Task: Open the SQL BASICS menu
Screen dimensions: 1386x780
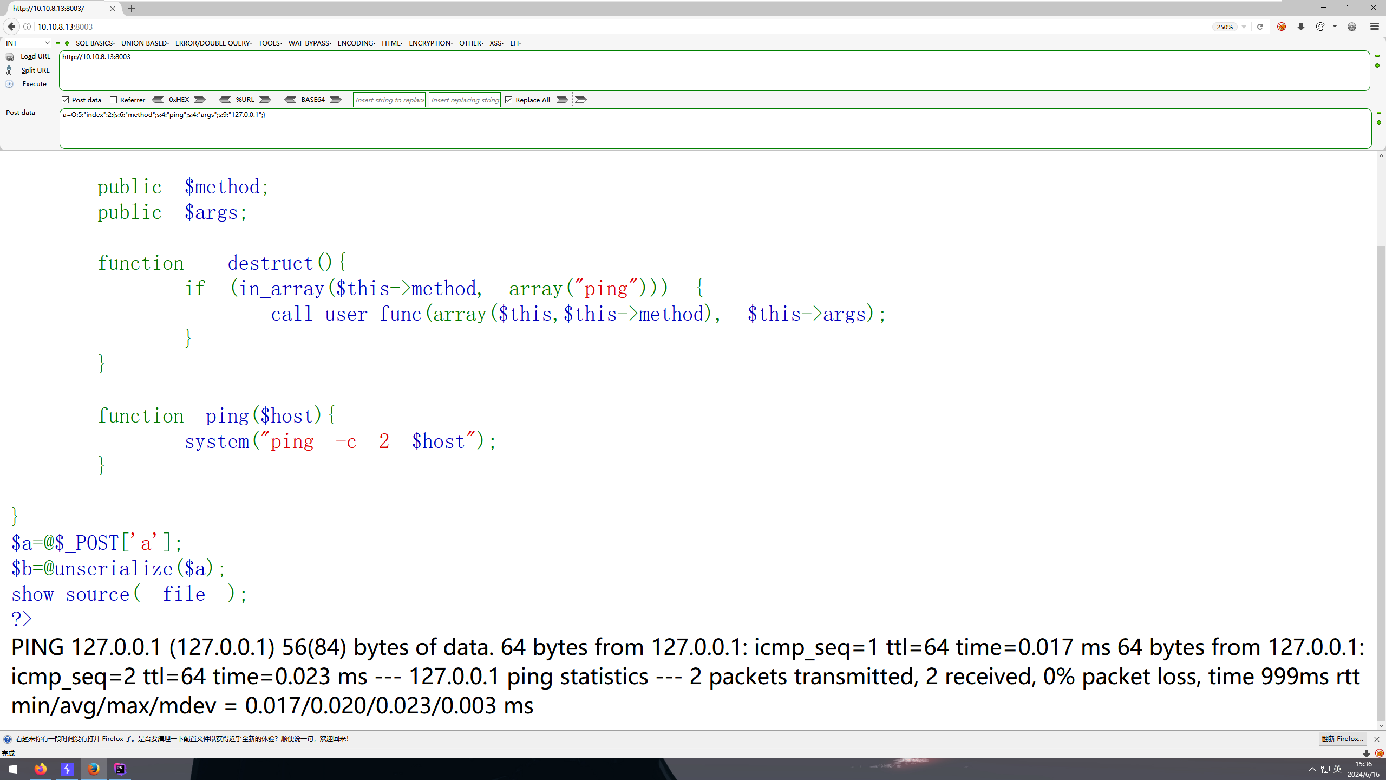Action: pyautogui.click(x=95, y=43)
